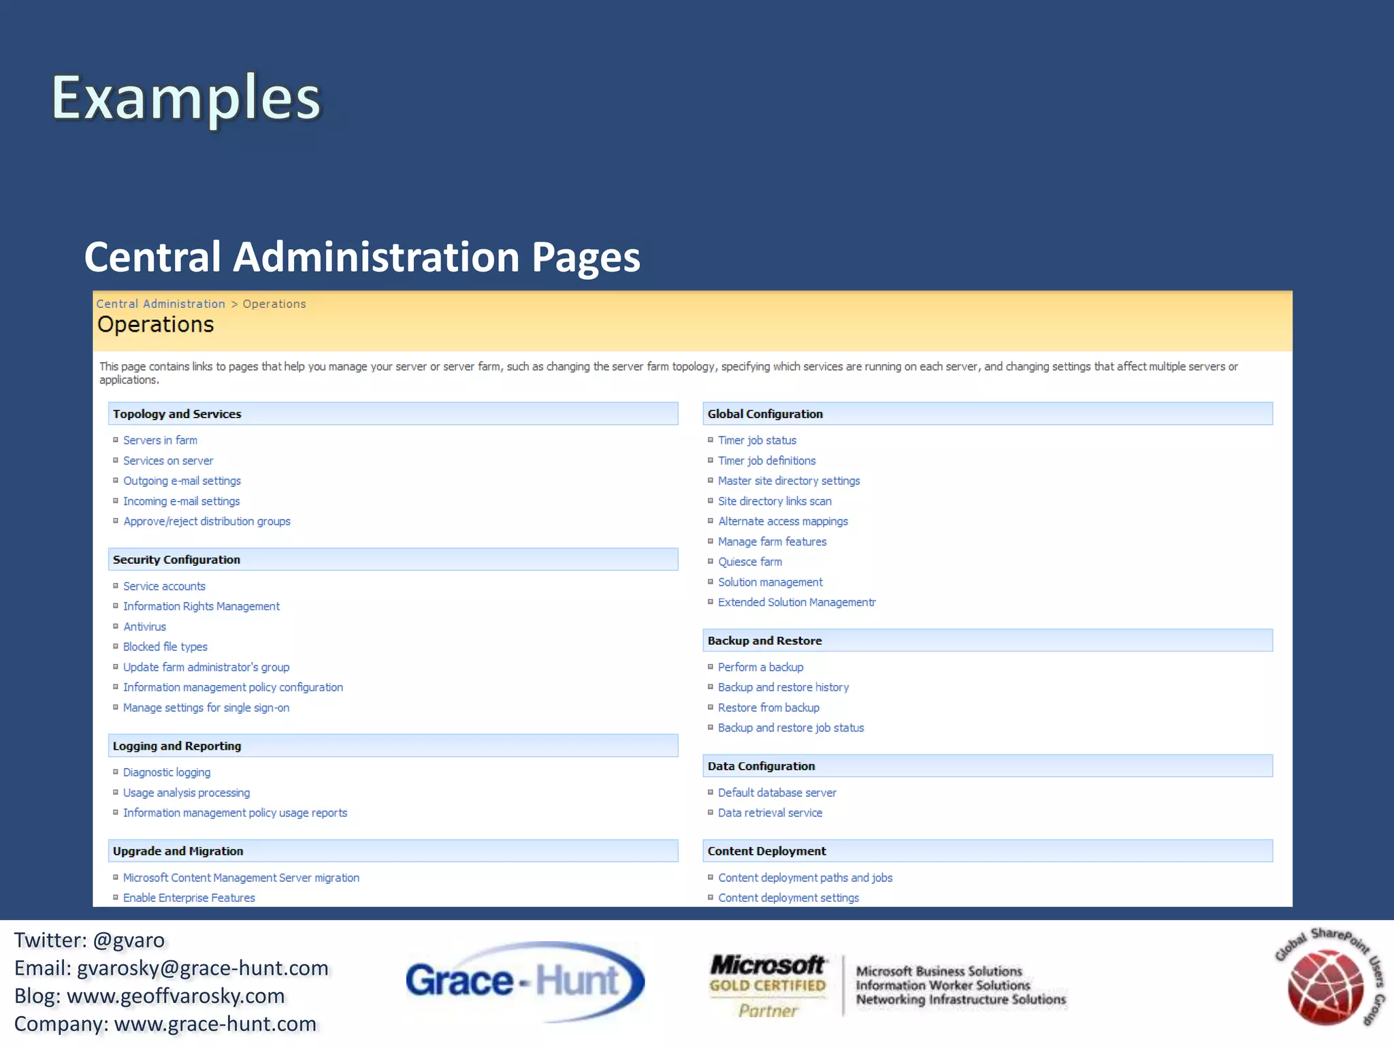
Task: Open the Antivirus settings link
Action: point(144,627)
